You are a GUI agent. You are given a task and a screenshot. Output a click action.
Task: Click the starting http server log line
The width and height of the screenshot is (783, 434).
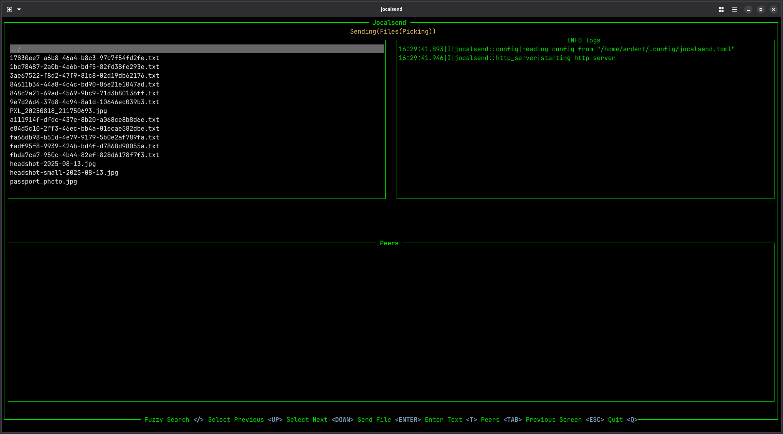[x=507, y=58]
